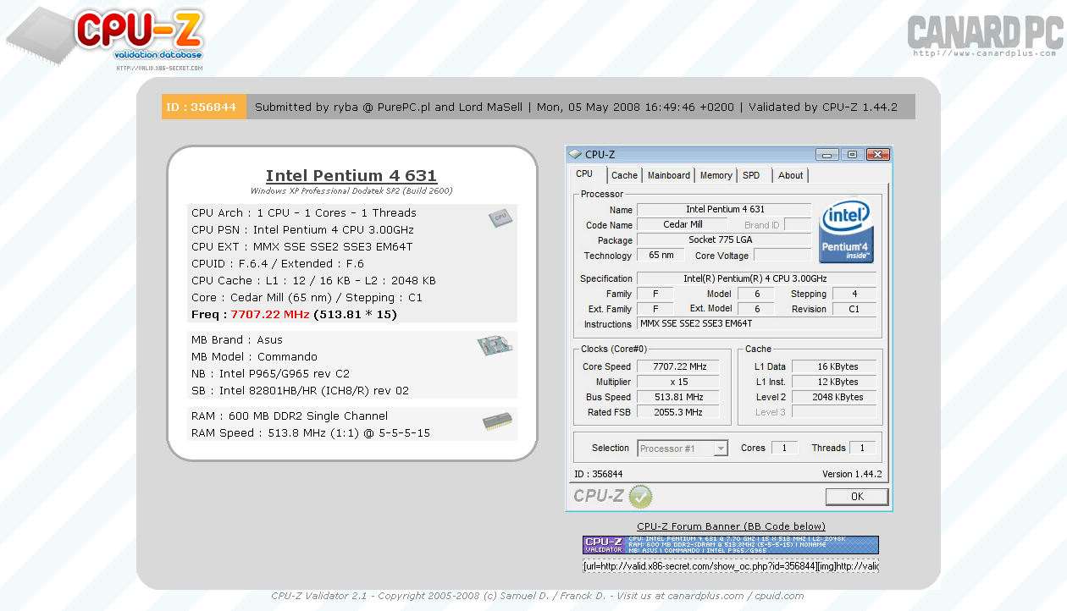Click the CPU-Z logo at window bottom
Viewport: 1067px width, 611px height.
coord(599,496)
